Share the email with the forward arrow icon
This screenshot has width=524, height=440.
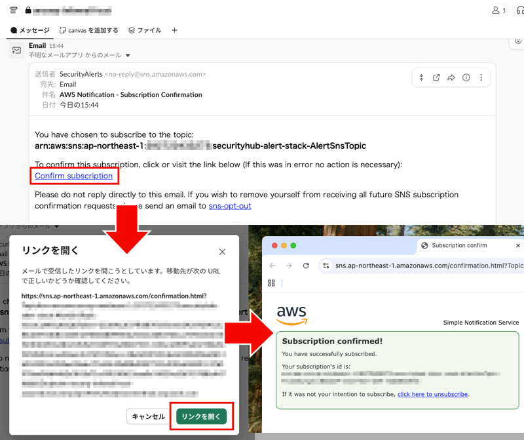(x=451, y=77)
